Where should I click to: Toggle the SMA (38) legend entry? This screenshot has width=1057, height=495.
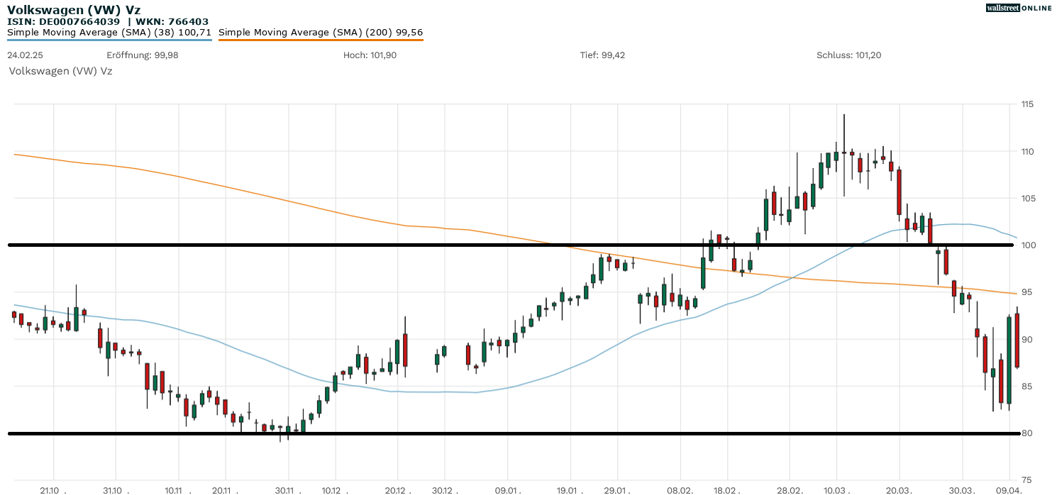109,33
